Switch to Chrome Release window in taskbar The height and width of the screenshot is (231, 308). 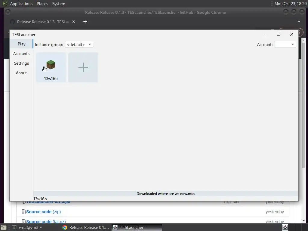point(86,227)
